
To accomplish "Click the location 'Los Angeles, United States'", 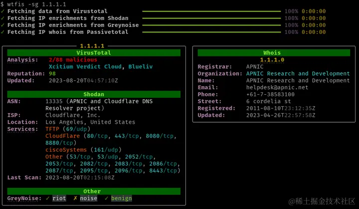I will click(90, 122).
